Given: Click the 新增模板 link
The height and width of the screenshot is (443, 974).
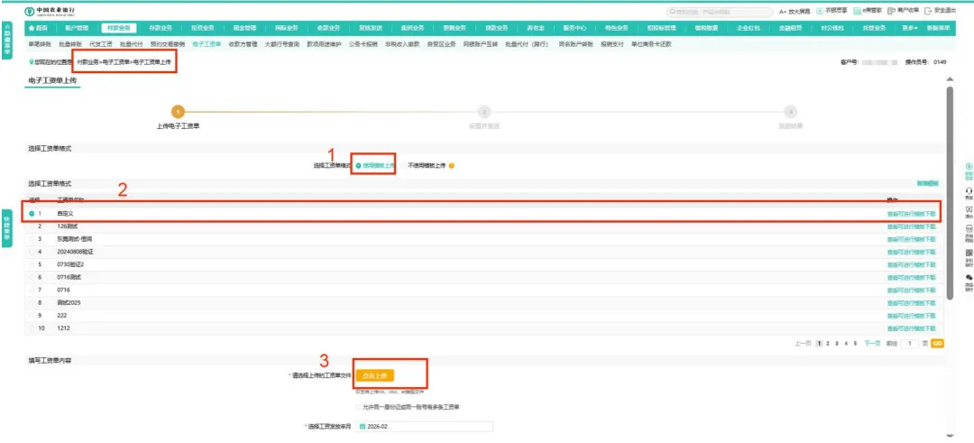Looking at the screenshot, I should click(927, 184).
